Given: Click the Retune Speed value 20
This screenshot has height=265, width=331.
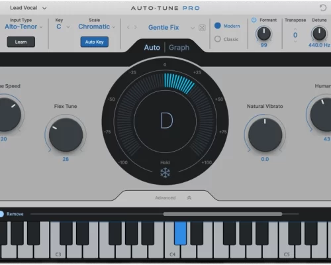Looking at the screenshot, I should pyautogui.click(x=3, y=139).
